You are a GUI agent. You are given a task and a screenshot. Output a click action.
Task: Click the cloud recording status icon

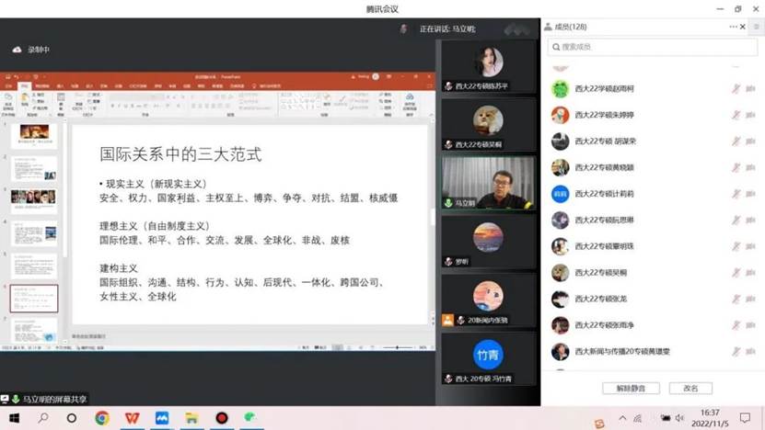17,50
